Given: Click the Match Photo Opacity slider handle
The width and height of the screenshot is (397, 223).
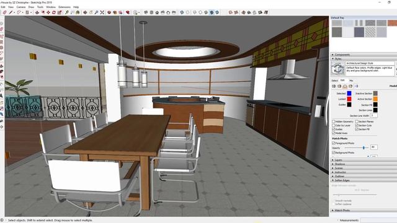Looking at the screenshot, I should [x=364, y=147].
